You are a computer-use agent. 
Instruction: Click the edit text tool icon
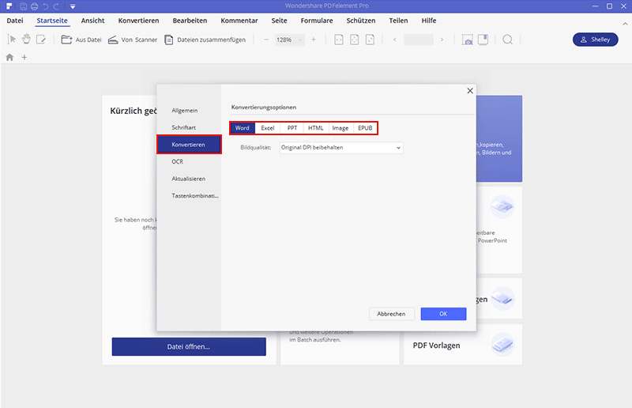pyautogui.click(x=41, y=40)
